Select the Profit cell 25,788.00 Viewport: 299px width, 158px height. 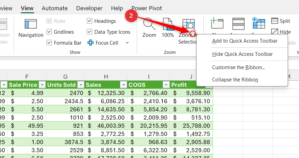(x=191, y=126)
